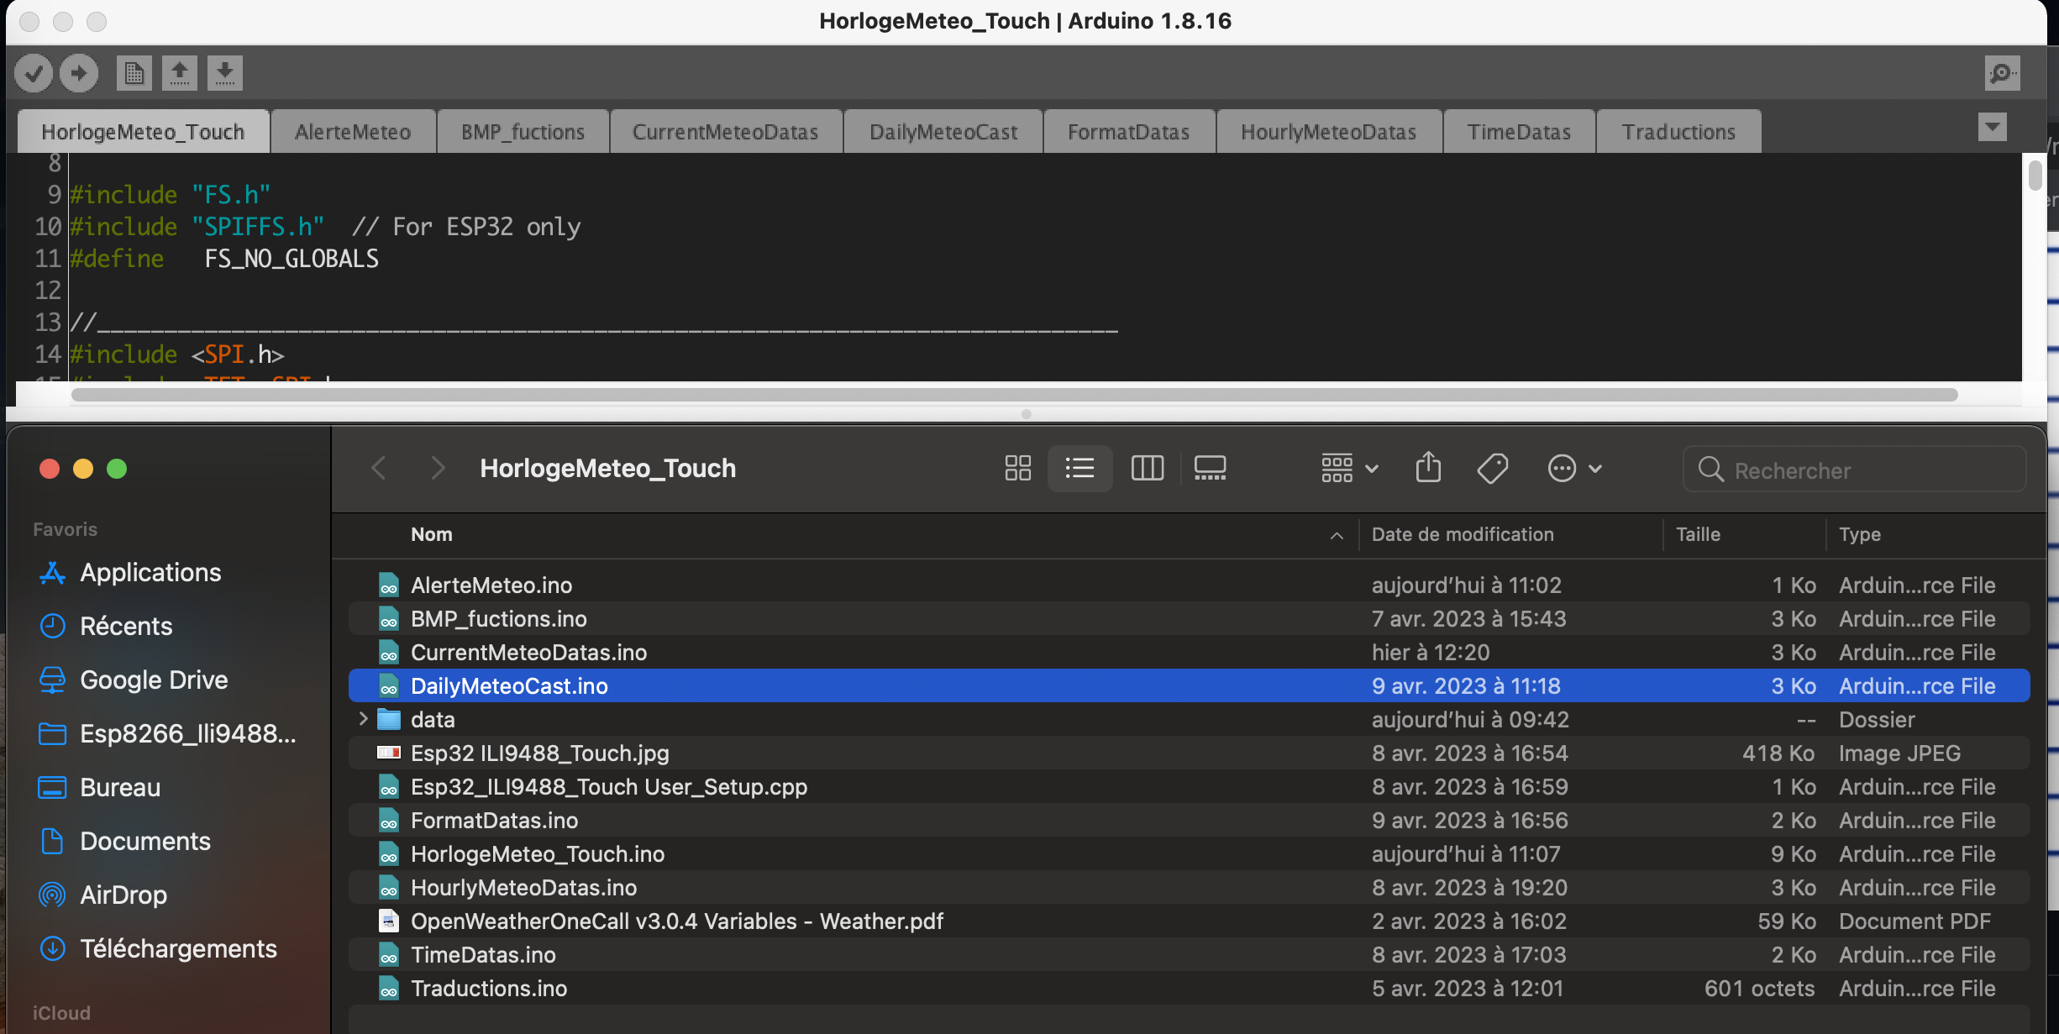Open the Traductions sketch tab
2059x1034 pixels.
[x=1678, y=132]
